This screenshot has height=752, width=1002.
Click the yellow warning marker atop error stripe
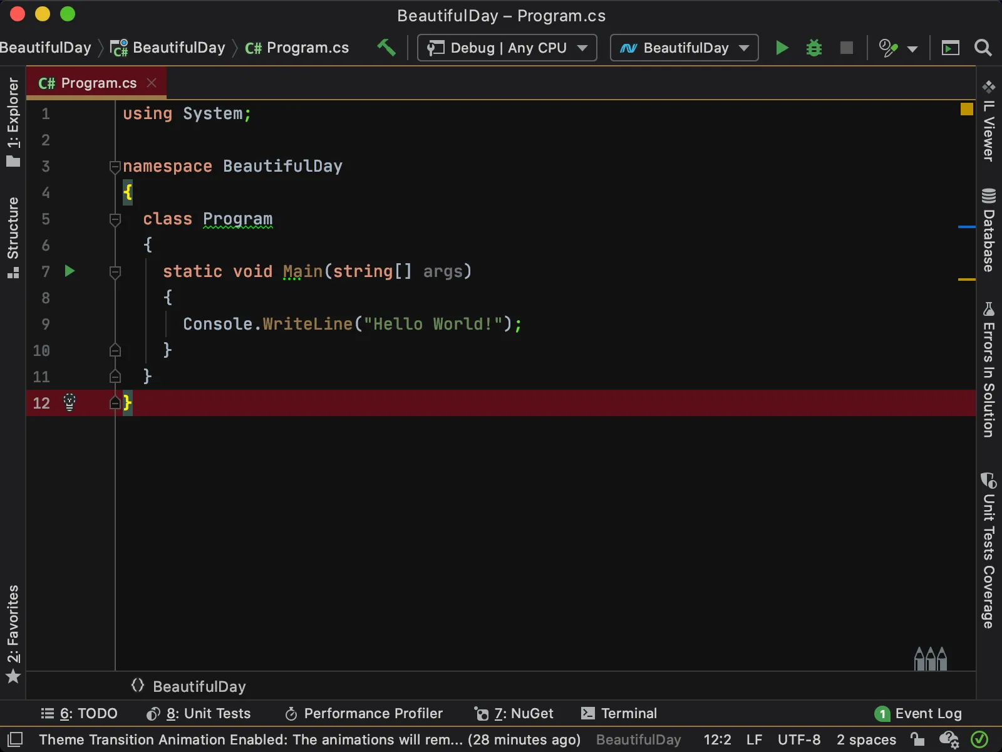[x=967, y=109]
